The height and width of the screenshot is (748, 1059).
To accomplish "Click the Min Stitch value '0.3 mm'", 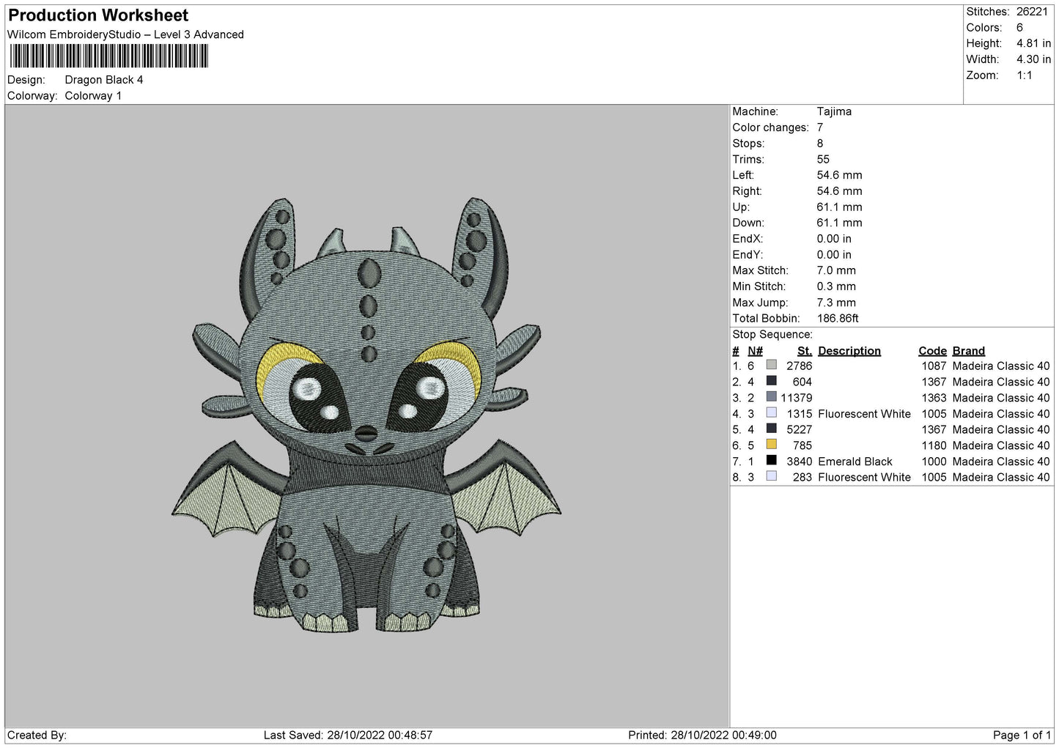I will click(x=836, y=286).
